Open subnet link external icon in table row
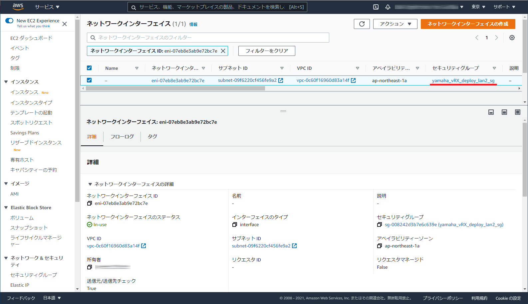 pyautogui.click(x=281, y=80)
